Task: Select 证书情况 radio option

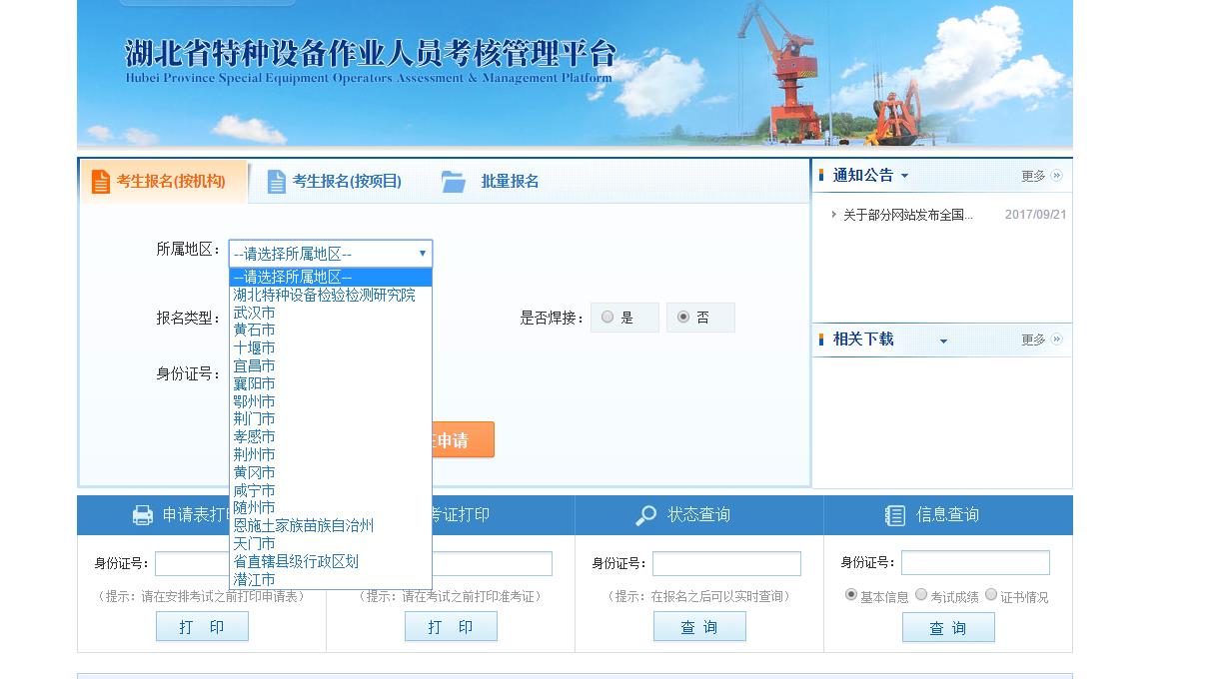Action: click(x=991, y=595)
